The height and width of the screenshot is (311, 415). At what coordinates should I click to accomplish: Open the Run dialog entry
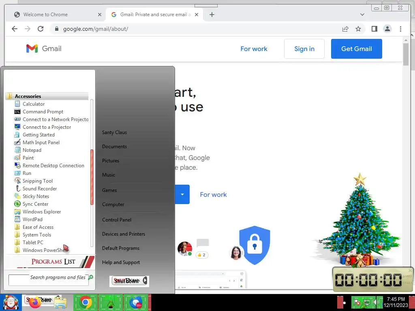pyautogui.click(x=27, y=173)
